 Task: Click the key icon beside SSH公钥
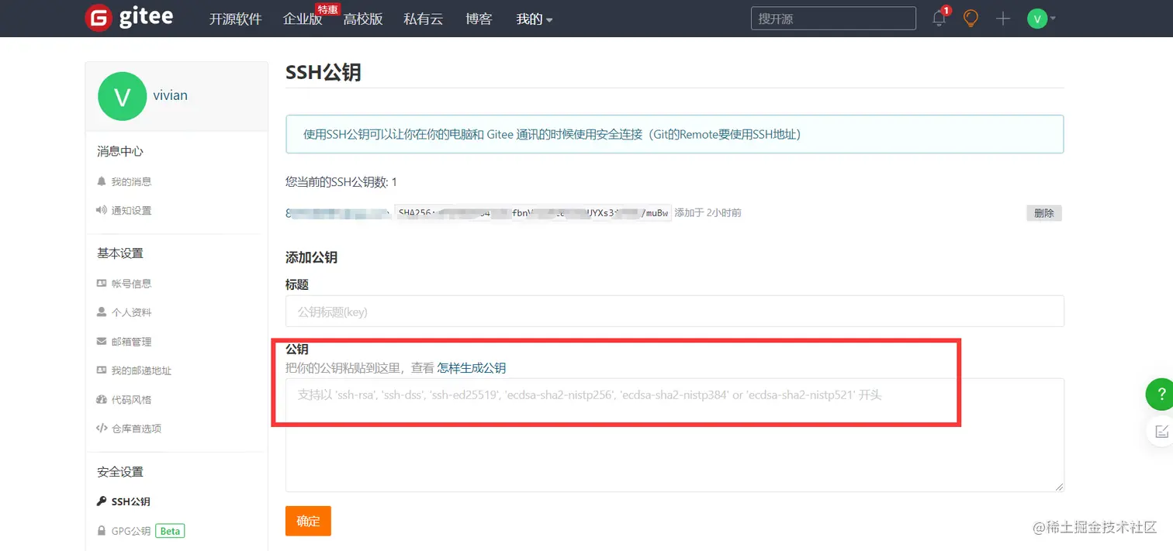(101, 501)
